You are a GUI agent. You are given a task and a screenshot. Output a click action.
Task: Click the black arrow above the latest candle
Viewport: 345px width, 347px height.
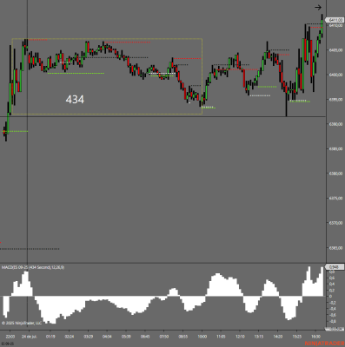[318, 8]
